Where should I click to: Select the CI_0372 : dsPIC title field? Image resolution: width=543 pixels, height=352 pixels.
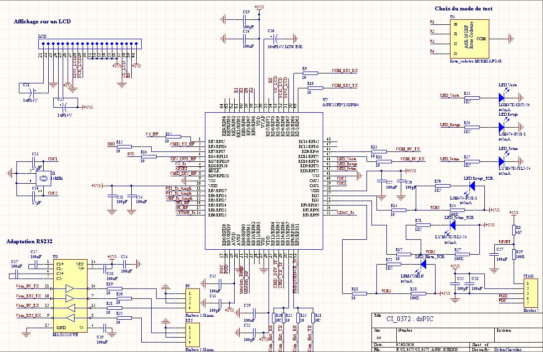pyautogui.click(x=410, y=319)
